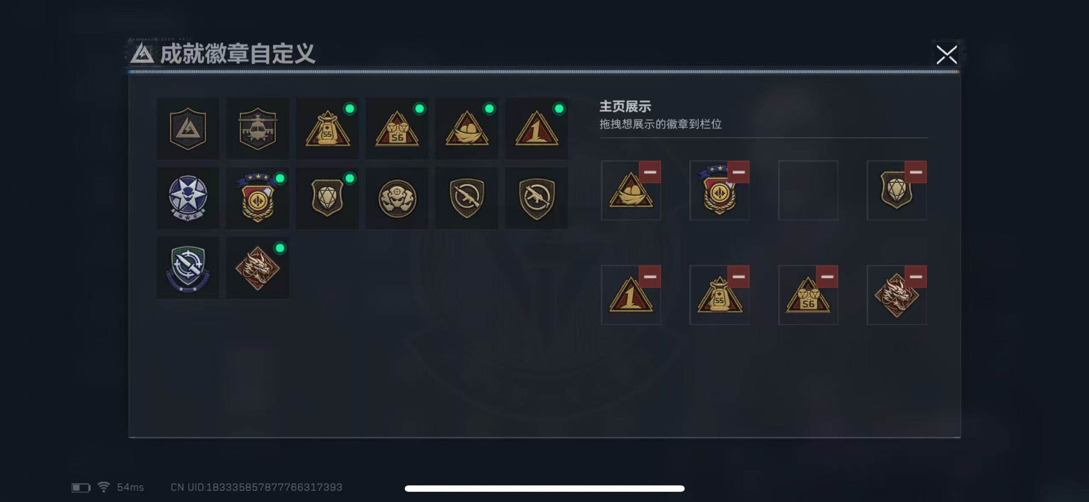The height and width of the screenshot is (502, 1089).
Task: Remove the S6 badge from showcase
Action: coord(827,277)
